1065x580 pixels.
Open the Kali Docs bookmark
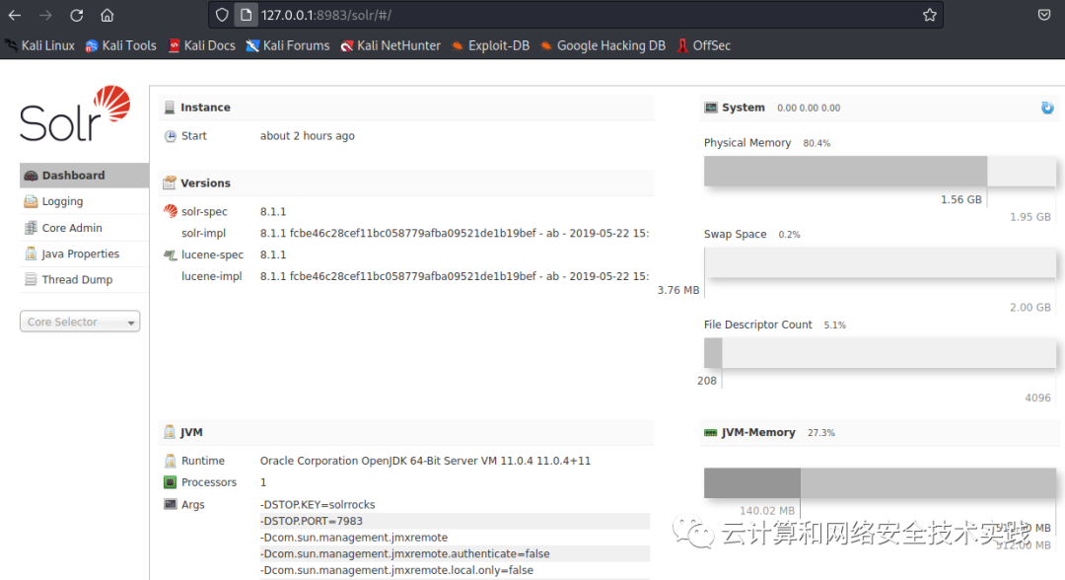click(x=202, y=45)
